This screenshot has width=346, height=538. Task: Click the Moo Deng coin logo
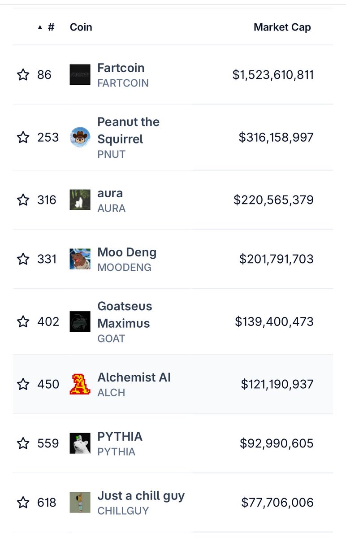[80, 259]
